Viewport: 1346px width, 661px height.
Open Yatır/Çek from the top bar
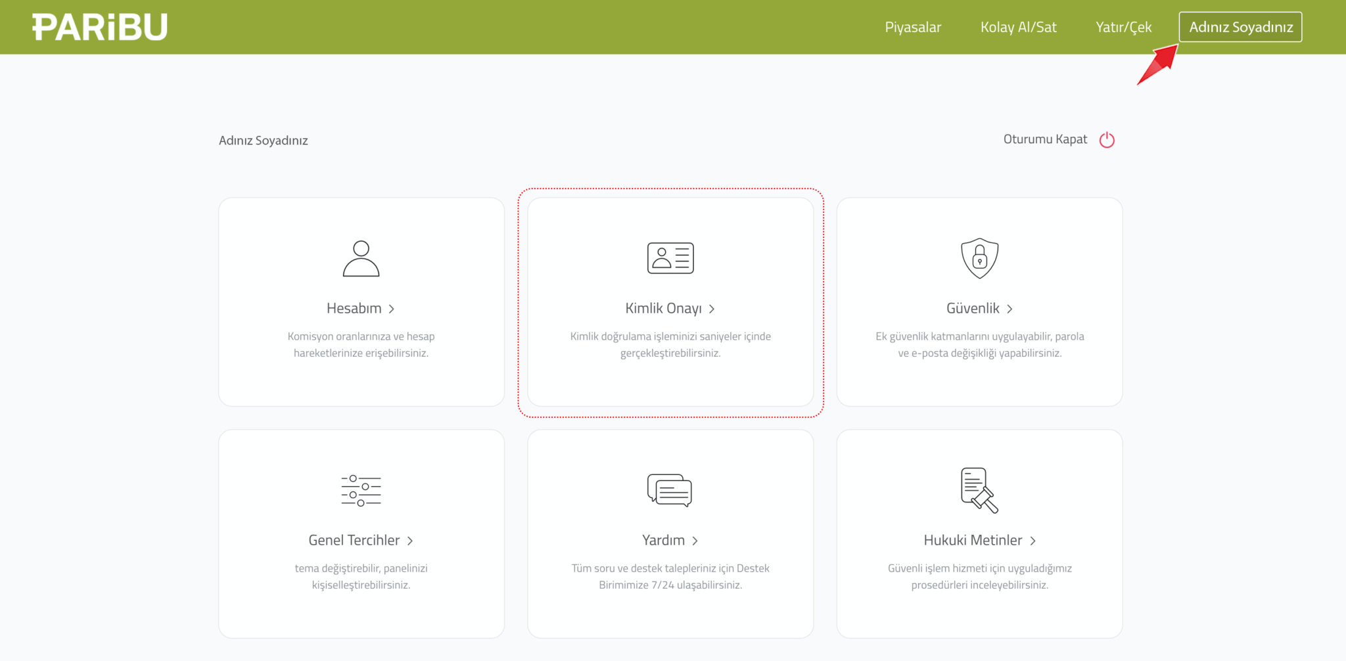[1123, 27]
